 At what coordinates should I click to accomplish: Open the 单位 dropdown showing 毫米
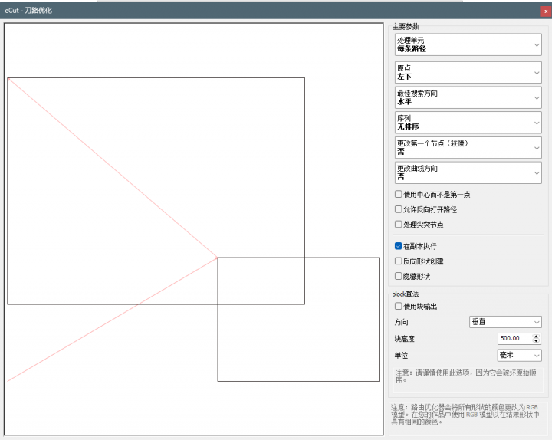[x=519, y=356]
